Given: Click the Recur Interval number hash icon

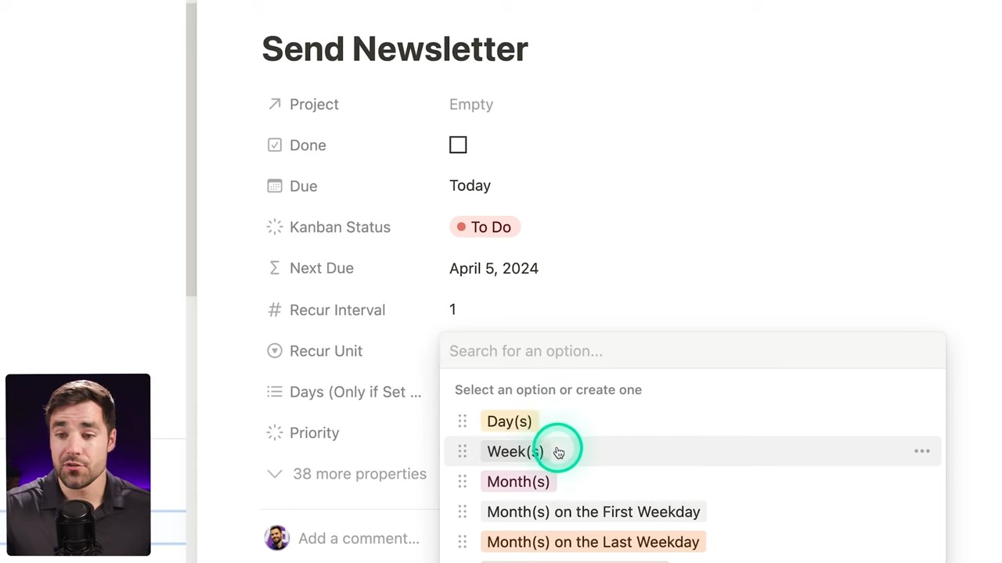Looking at the screenshot, I should point(274,310).
